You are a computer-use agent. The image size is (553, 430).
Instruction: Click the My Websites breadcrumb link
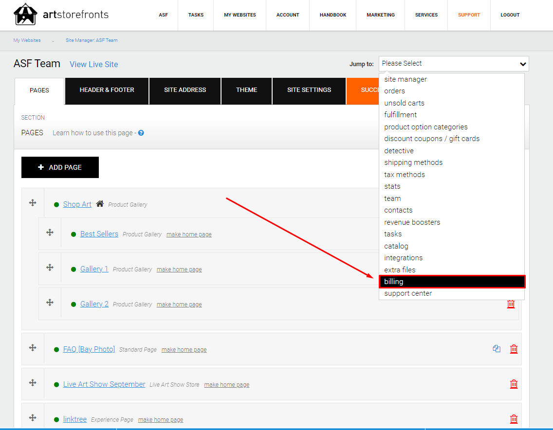coord(27,40)
